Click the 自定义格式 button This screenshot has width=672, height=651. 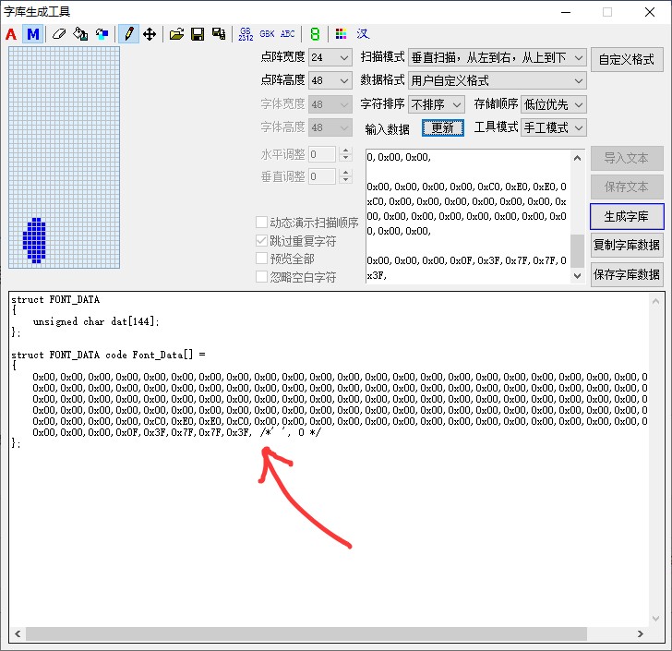click(627, 60)
